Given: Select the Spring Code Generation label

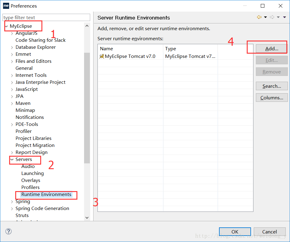Looking at the screenshot, I should 42,208.
